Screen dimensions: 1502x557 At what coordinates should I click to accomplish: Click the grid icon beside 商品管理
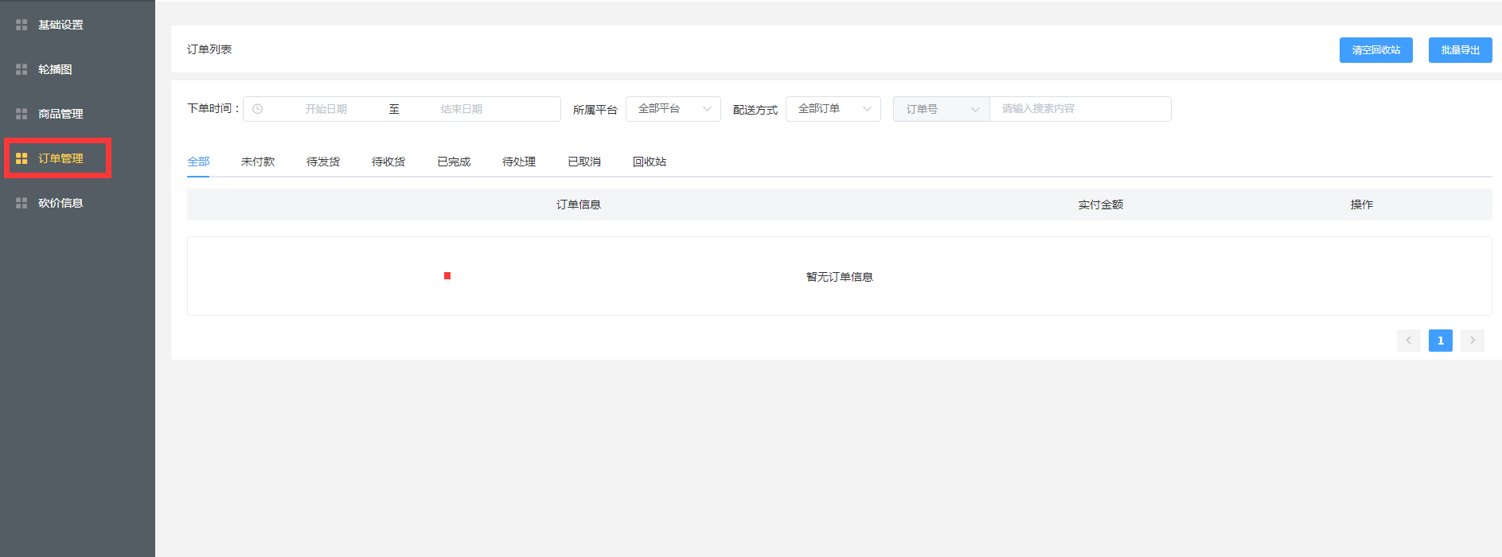(x=21, y=114)
